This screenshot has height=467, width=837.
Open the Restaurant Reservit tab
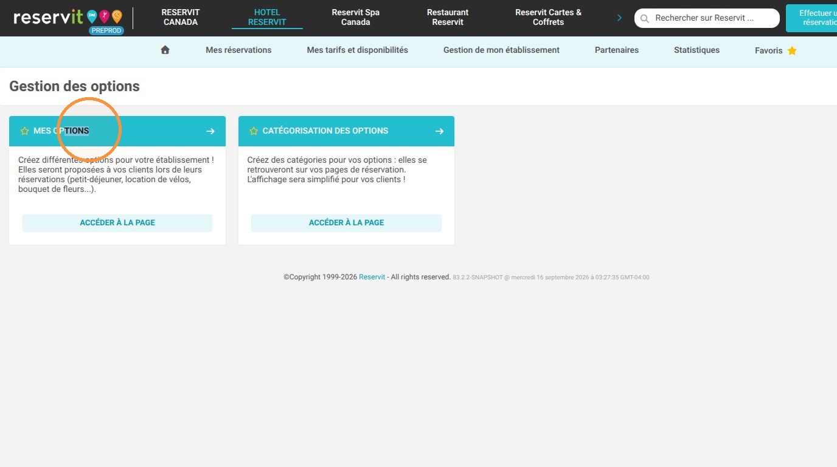click(x=448, y=17)
